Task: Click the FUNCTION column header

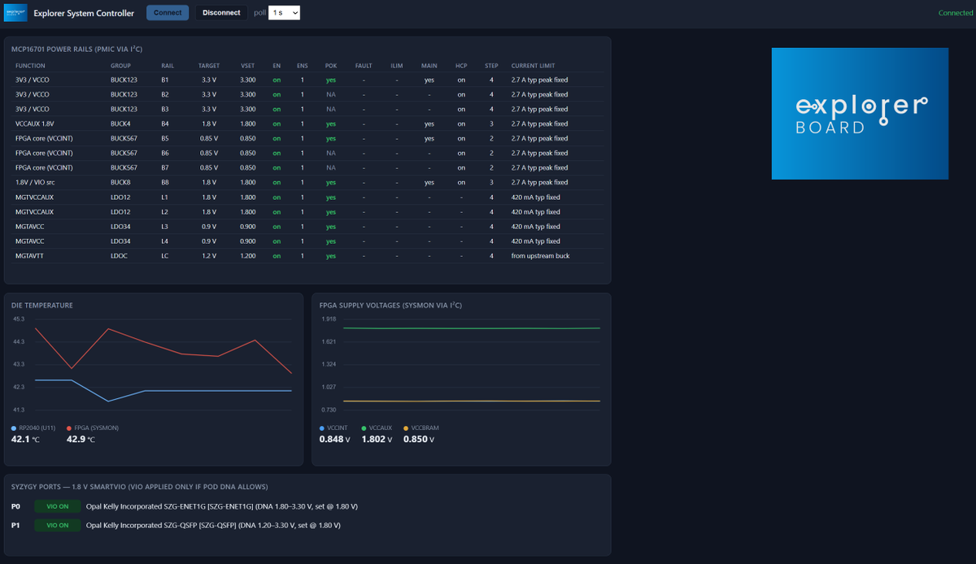Action: click(x=30, y=65)
